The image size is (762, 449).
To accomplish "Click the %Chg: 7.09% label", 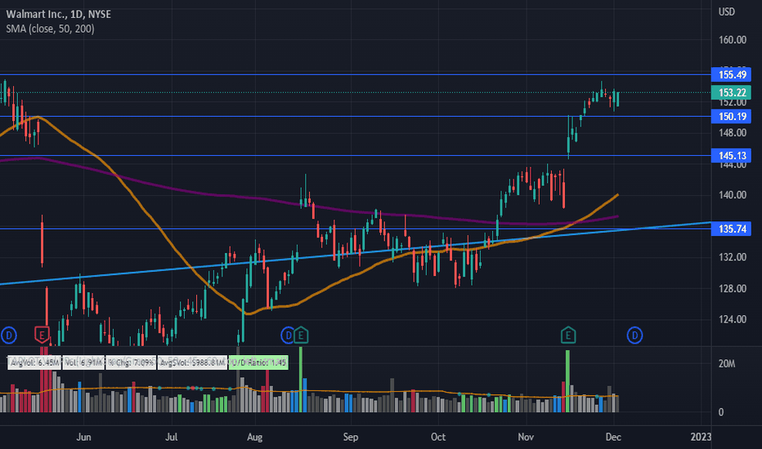I will (131, 362).
